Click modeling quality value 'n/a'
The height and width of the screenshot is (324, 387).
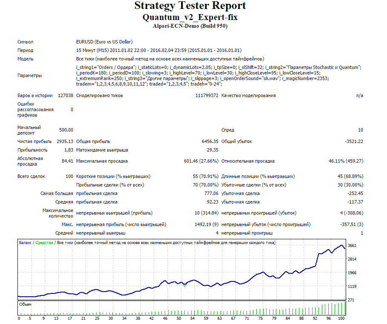[x=360, y=95]
